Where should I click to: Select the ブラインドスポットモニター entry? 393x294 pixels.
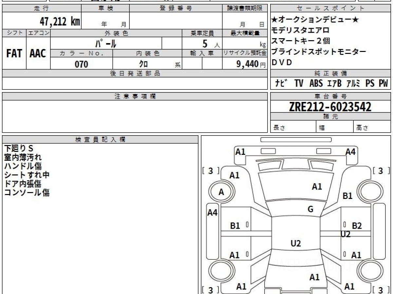coord(319,52)
